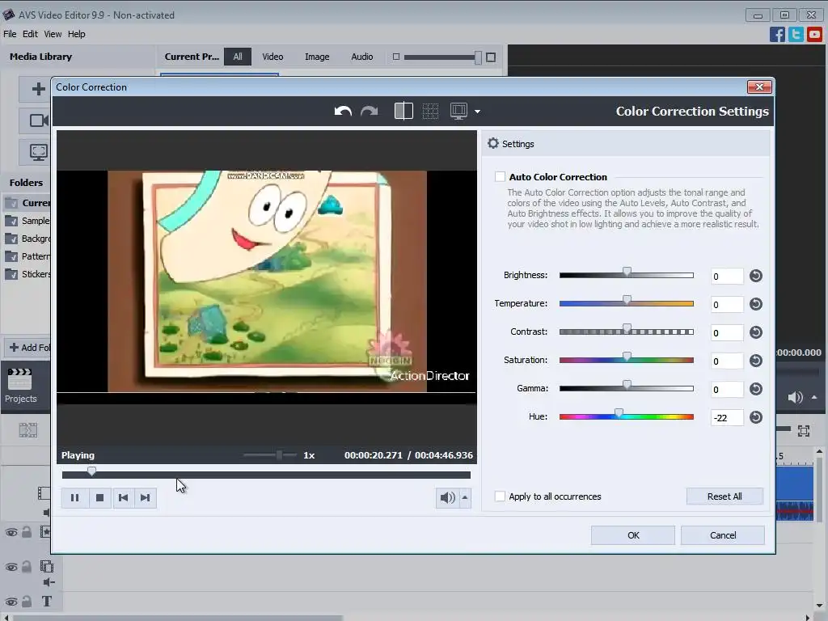Click the Hue value input field
The image size is (828, 621).
click(x=727, y=418)
